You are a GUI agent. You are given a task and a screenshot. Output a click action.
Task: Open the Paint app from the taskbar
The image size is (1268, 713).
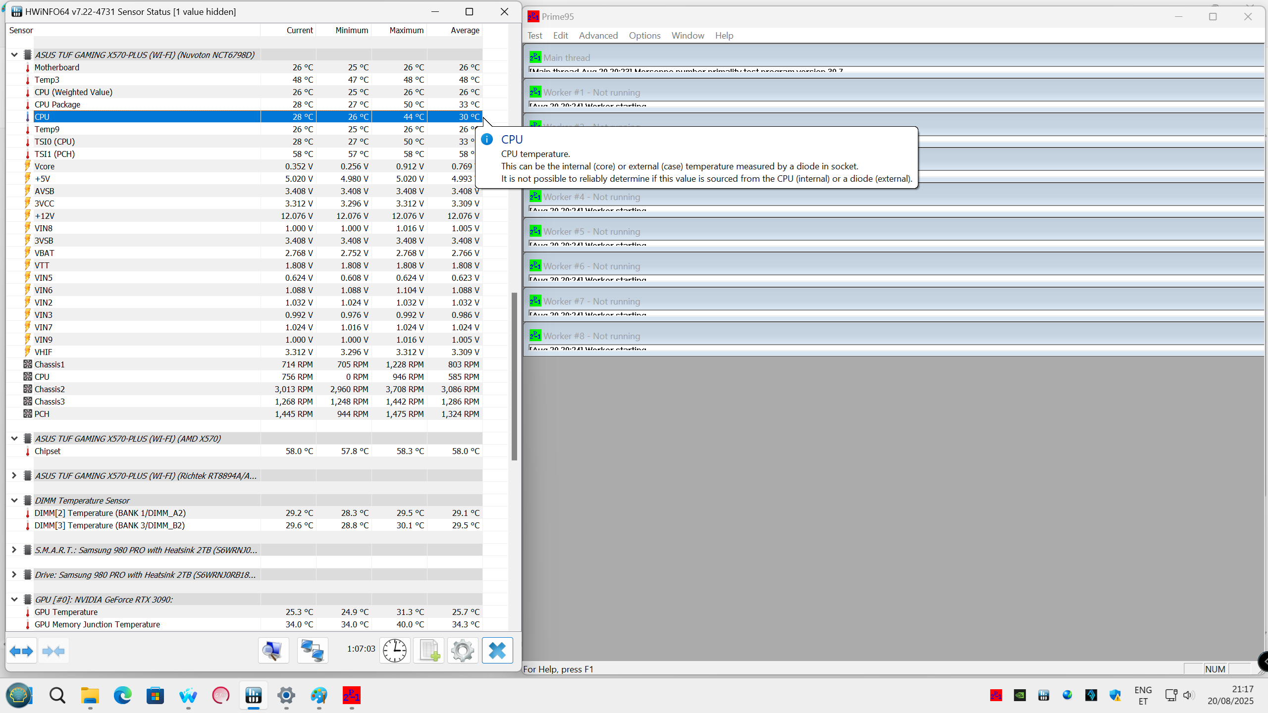(x=319, y=696)
